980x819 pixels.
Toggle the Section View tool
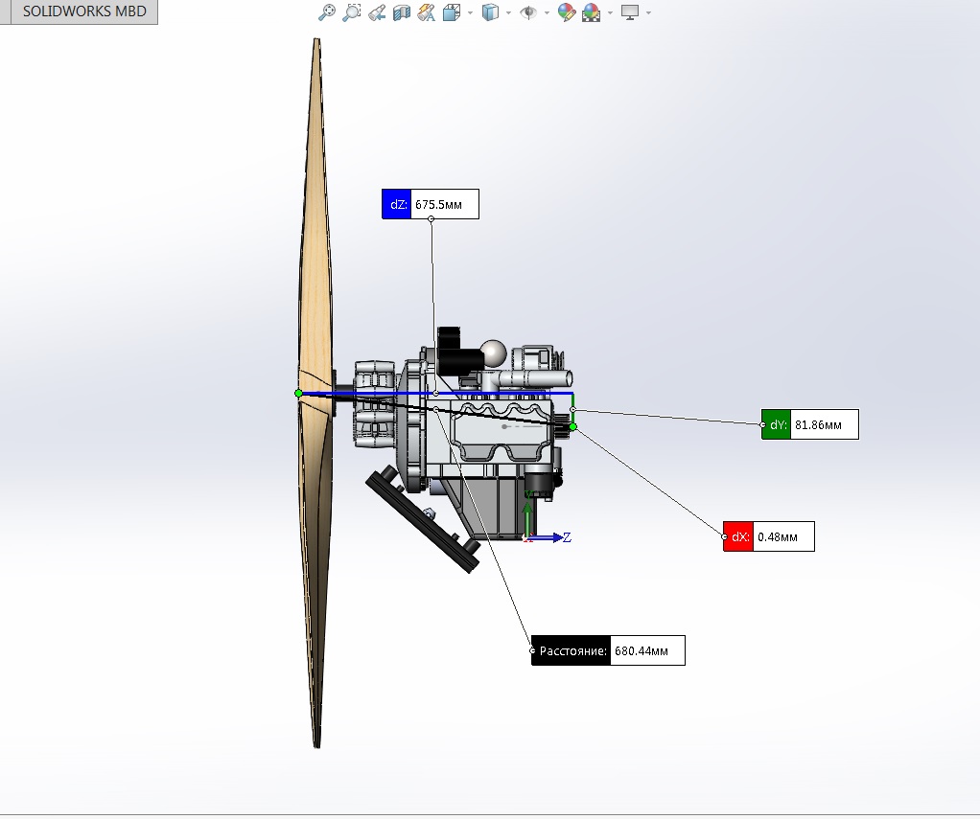pos(402,12)
